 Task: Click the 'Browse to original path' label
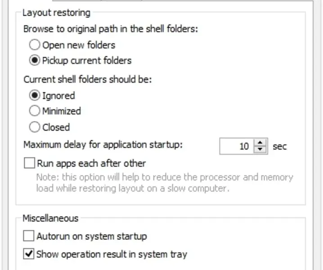coord(110,29)
